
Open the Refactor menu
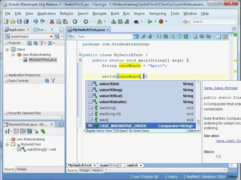click(67, 13)
